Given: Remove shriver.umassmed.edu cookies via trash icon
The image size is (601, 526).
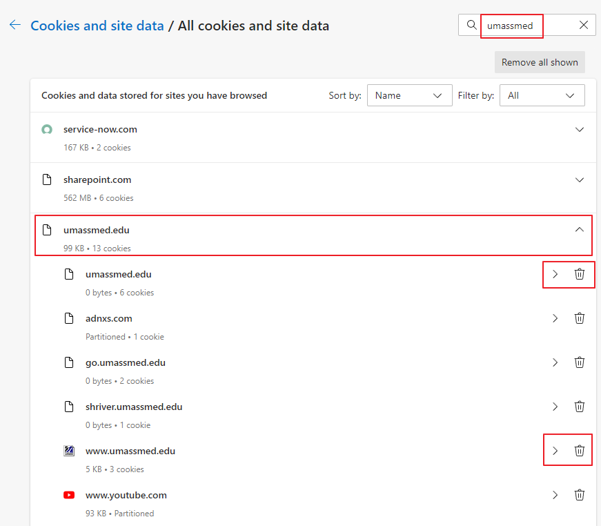Looking at the screenshot, I should tap(580, 407).
